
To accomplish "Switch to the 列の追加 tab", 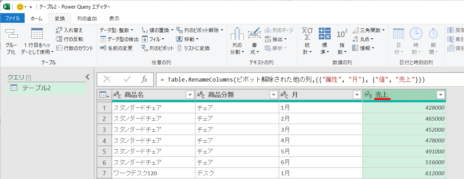I will click(x=87, y=18).
